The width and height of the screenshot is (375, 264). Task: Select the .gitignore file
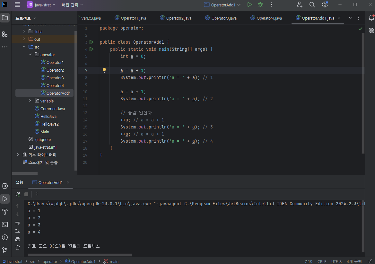pos(42,139)
